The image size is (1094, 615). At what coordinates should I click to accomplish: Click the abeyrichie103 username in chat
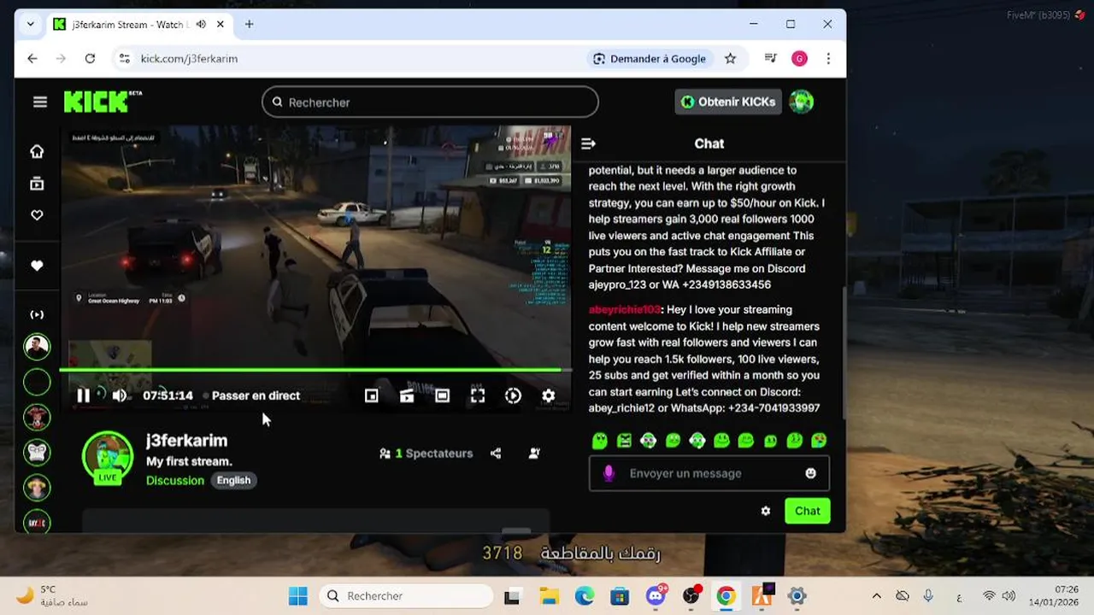625,309
